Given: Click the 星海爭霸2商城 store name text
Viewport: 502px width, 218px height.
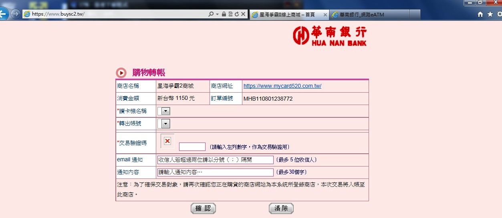Looking at the screenshot, I should click(175, 86).
